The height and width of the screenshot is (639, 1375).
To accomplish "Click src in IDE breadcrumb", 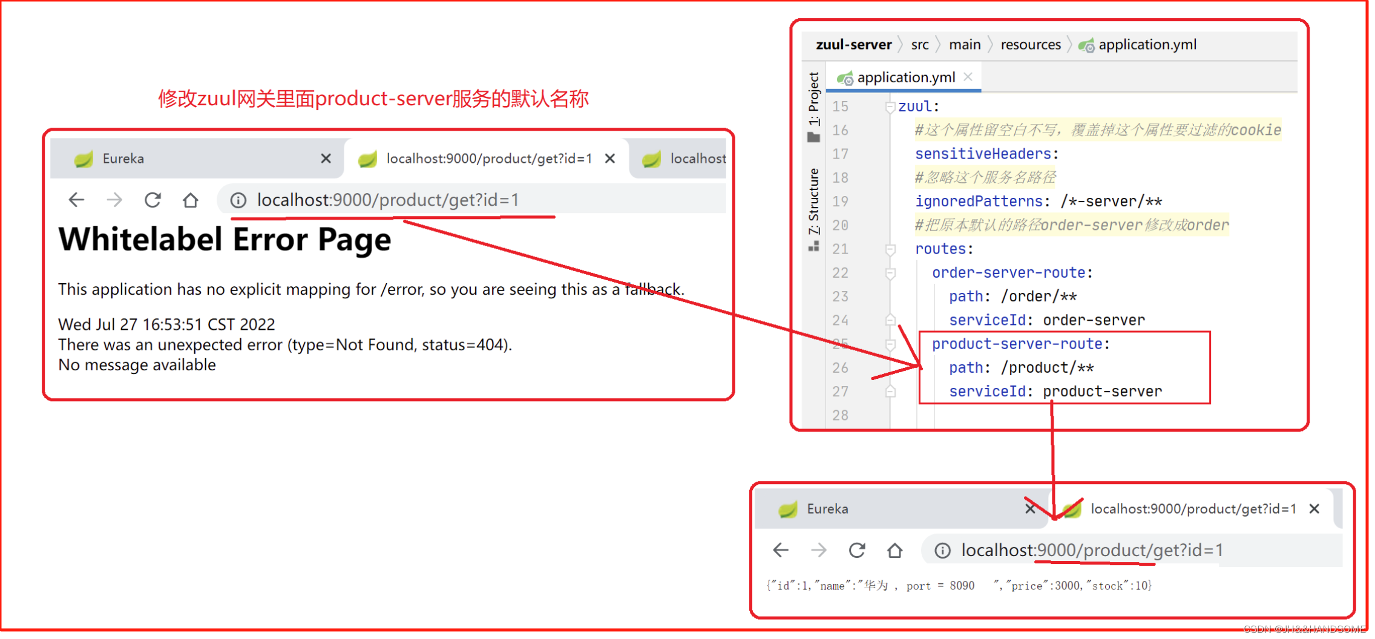I will [x=920, y=45].
